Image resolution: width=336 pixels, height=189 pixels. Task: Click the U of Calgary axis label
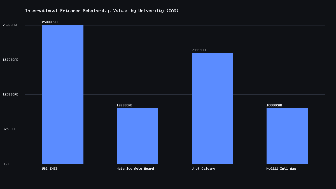[204, 169]
